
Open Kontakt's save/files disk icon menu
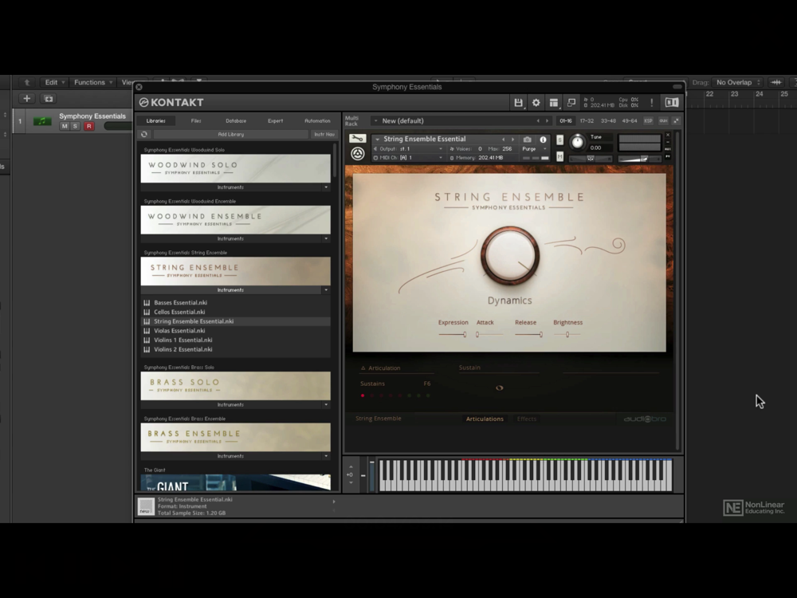[518, 103]
